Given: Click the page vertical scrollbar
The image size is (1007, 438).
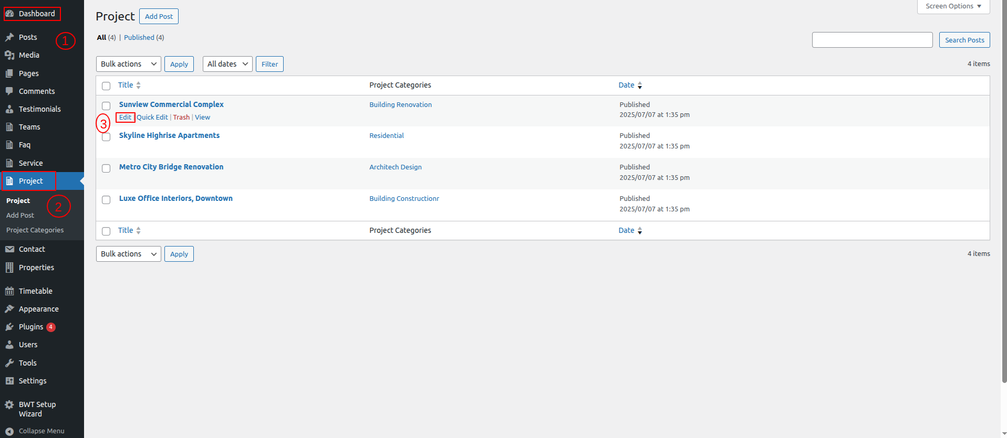Looking at the screenshot, I should tap(1004, 210).
